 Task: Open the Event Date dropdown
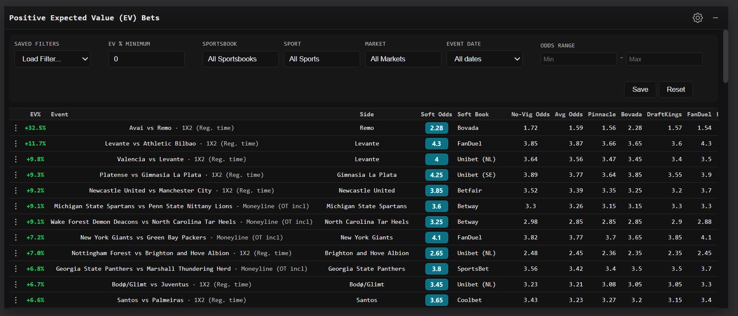click(x=484, y=59)
